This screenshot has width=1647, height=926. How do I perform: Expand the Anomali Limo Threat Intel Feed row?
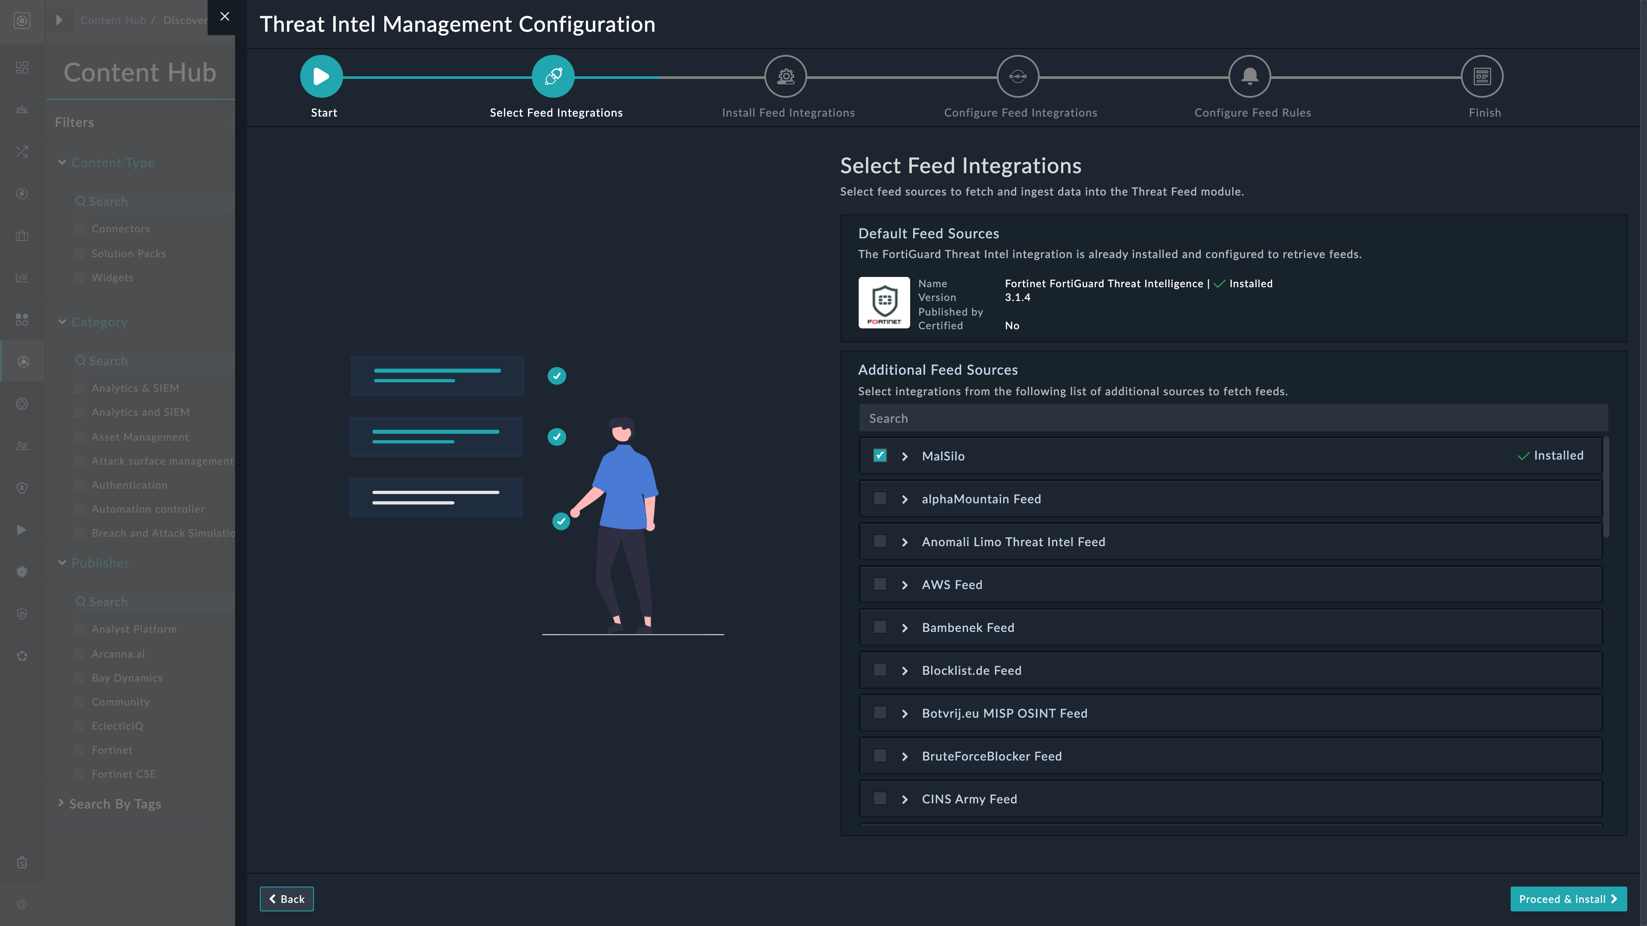pyautogui.click(x=905, y=542)
